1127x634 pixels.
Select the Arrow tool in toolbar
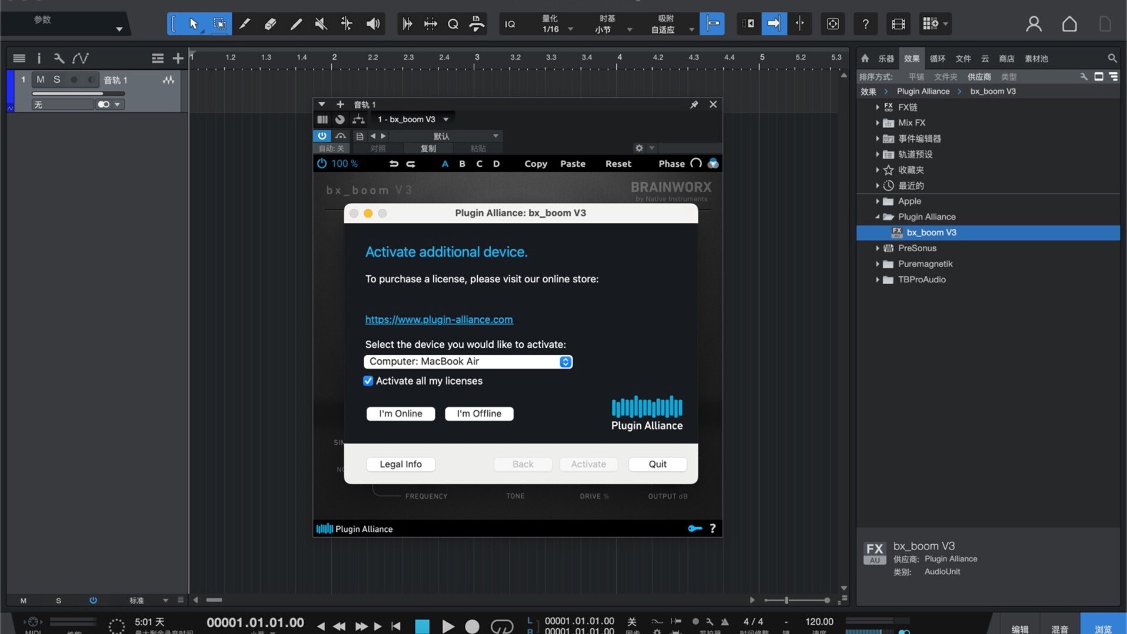click(194, 24)
